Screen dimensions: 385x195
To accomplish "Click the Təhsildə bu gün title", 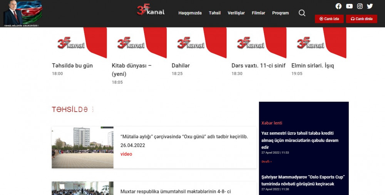I will 72,66.
